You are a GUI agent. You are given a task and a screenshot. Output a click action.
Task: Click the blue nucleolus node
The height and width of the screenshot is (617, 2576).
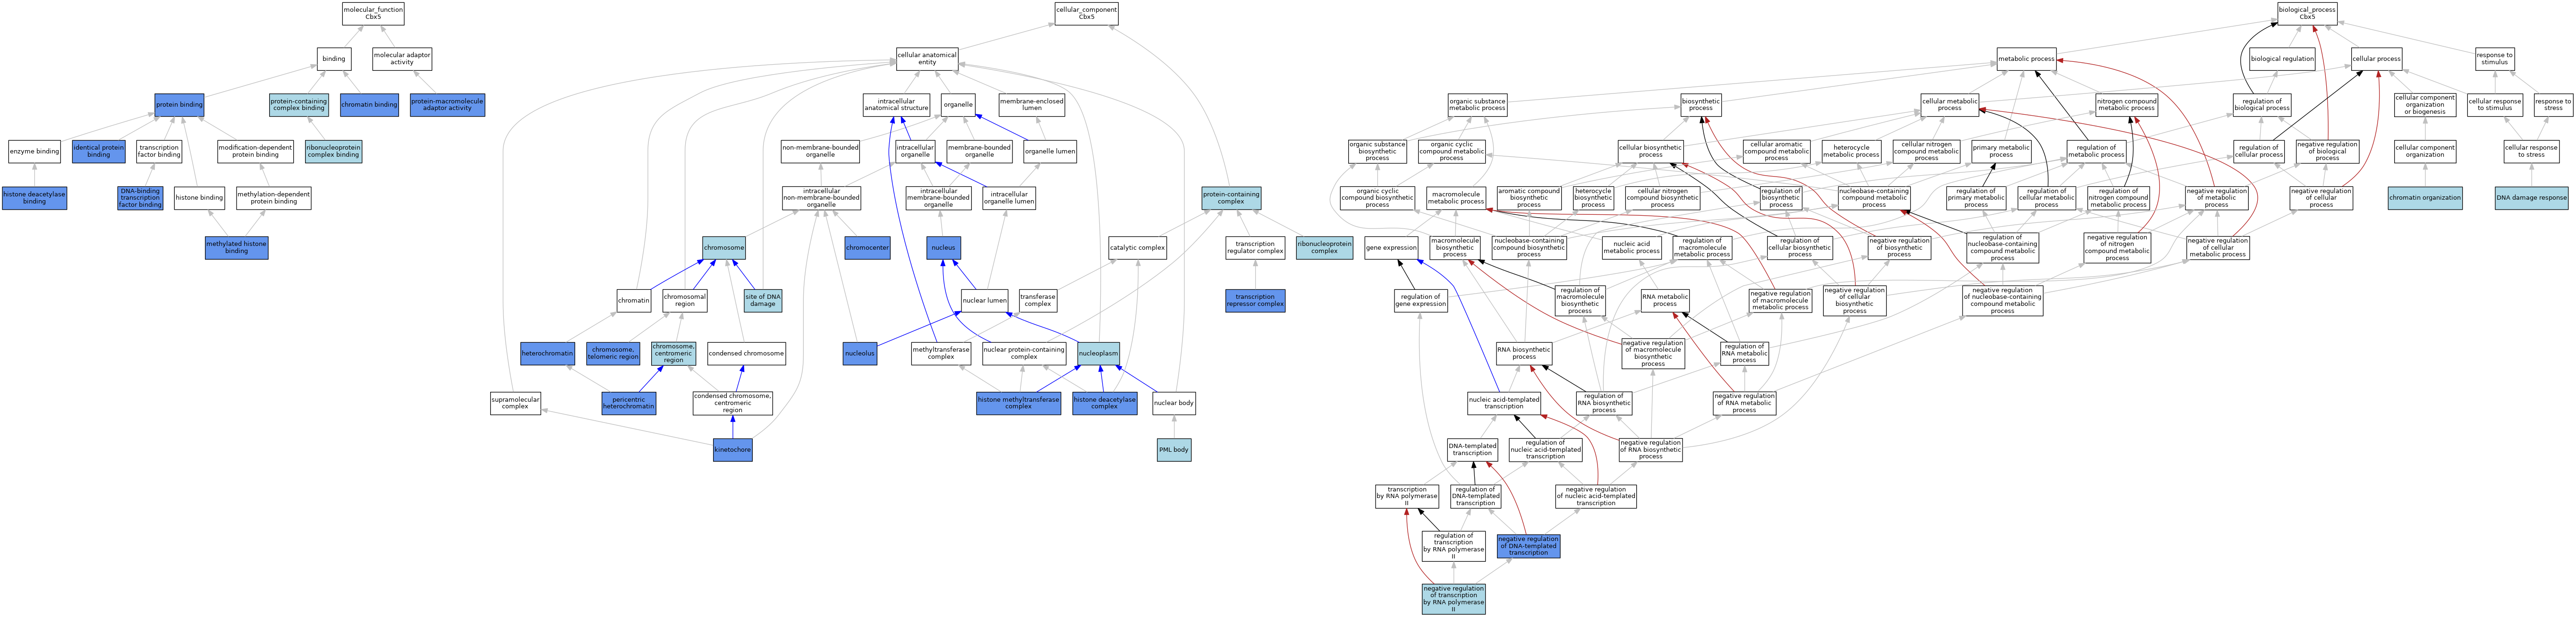pos(860,353)
